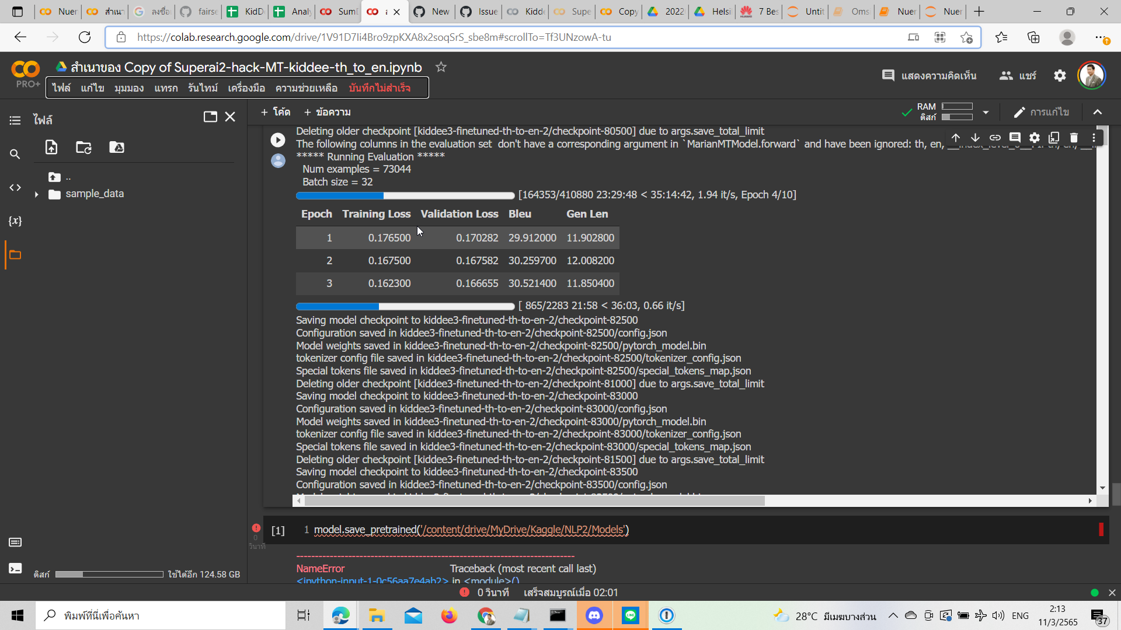Open the cell's more options menu

[1094, 138]
